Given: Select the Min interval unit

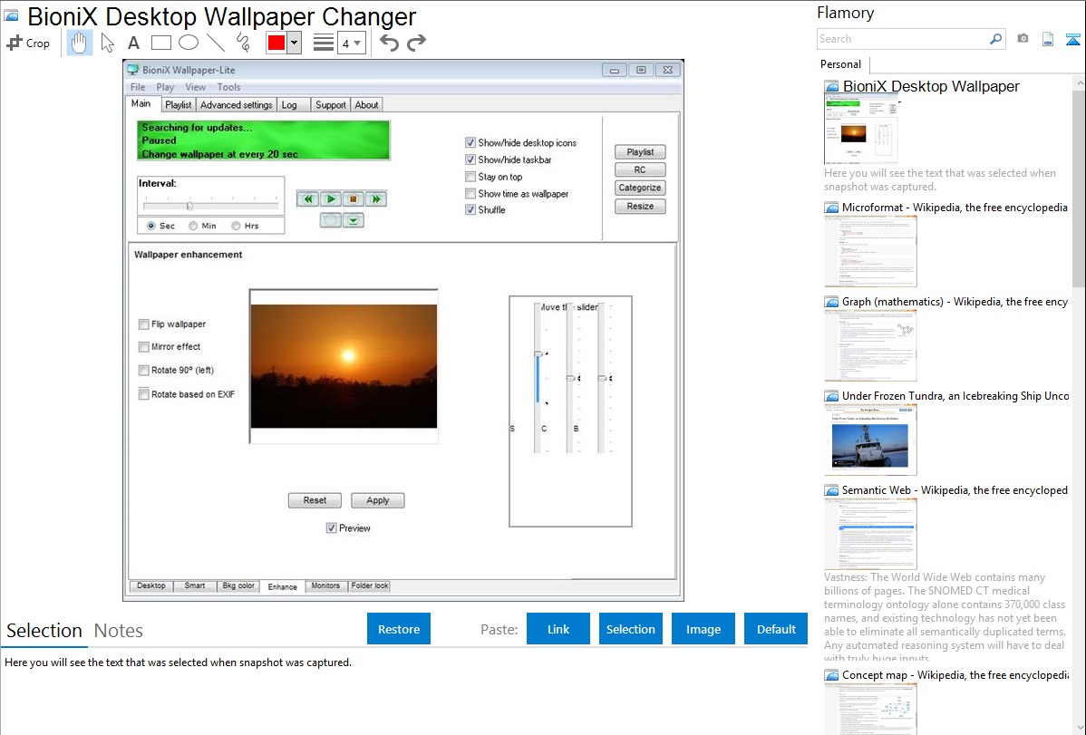Looking at the screenshot, I should (203, 226).
